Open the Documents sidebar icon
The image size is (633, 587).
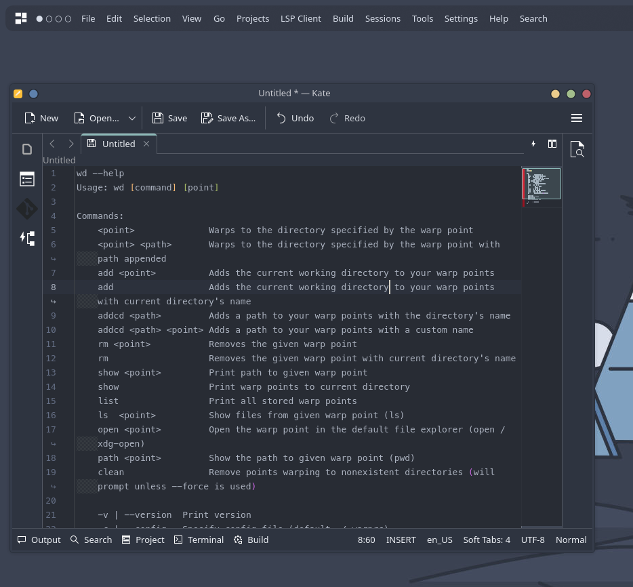coord(27,149)
